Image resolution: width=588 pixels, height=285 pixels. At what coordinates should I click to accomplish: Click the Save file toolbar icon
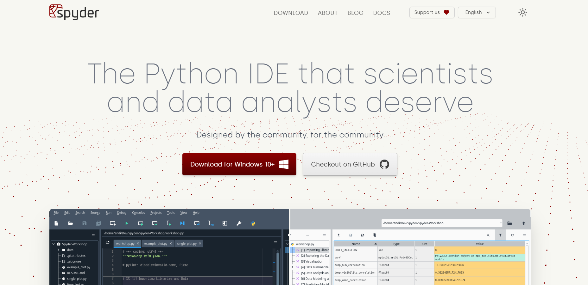coord(84,223)
